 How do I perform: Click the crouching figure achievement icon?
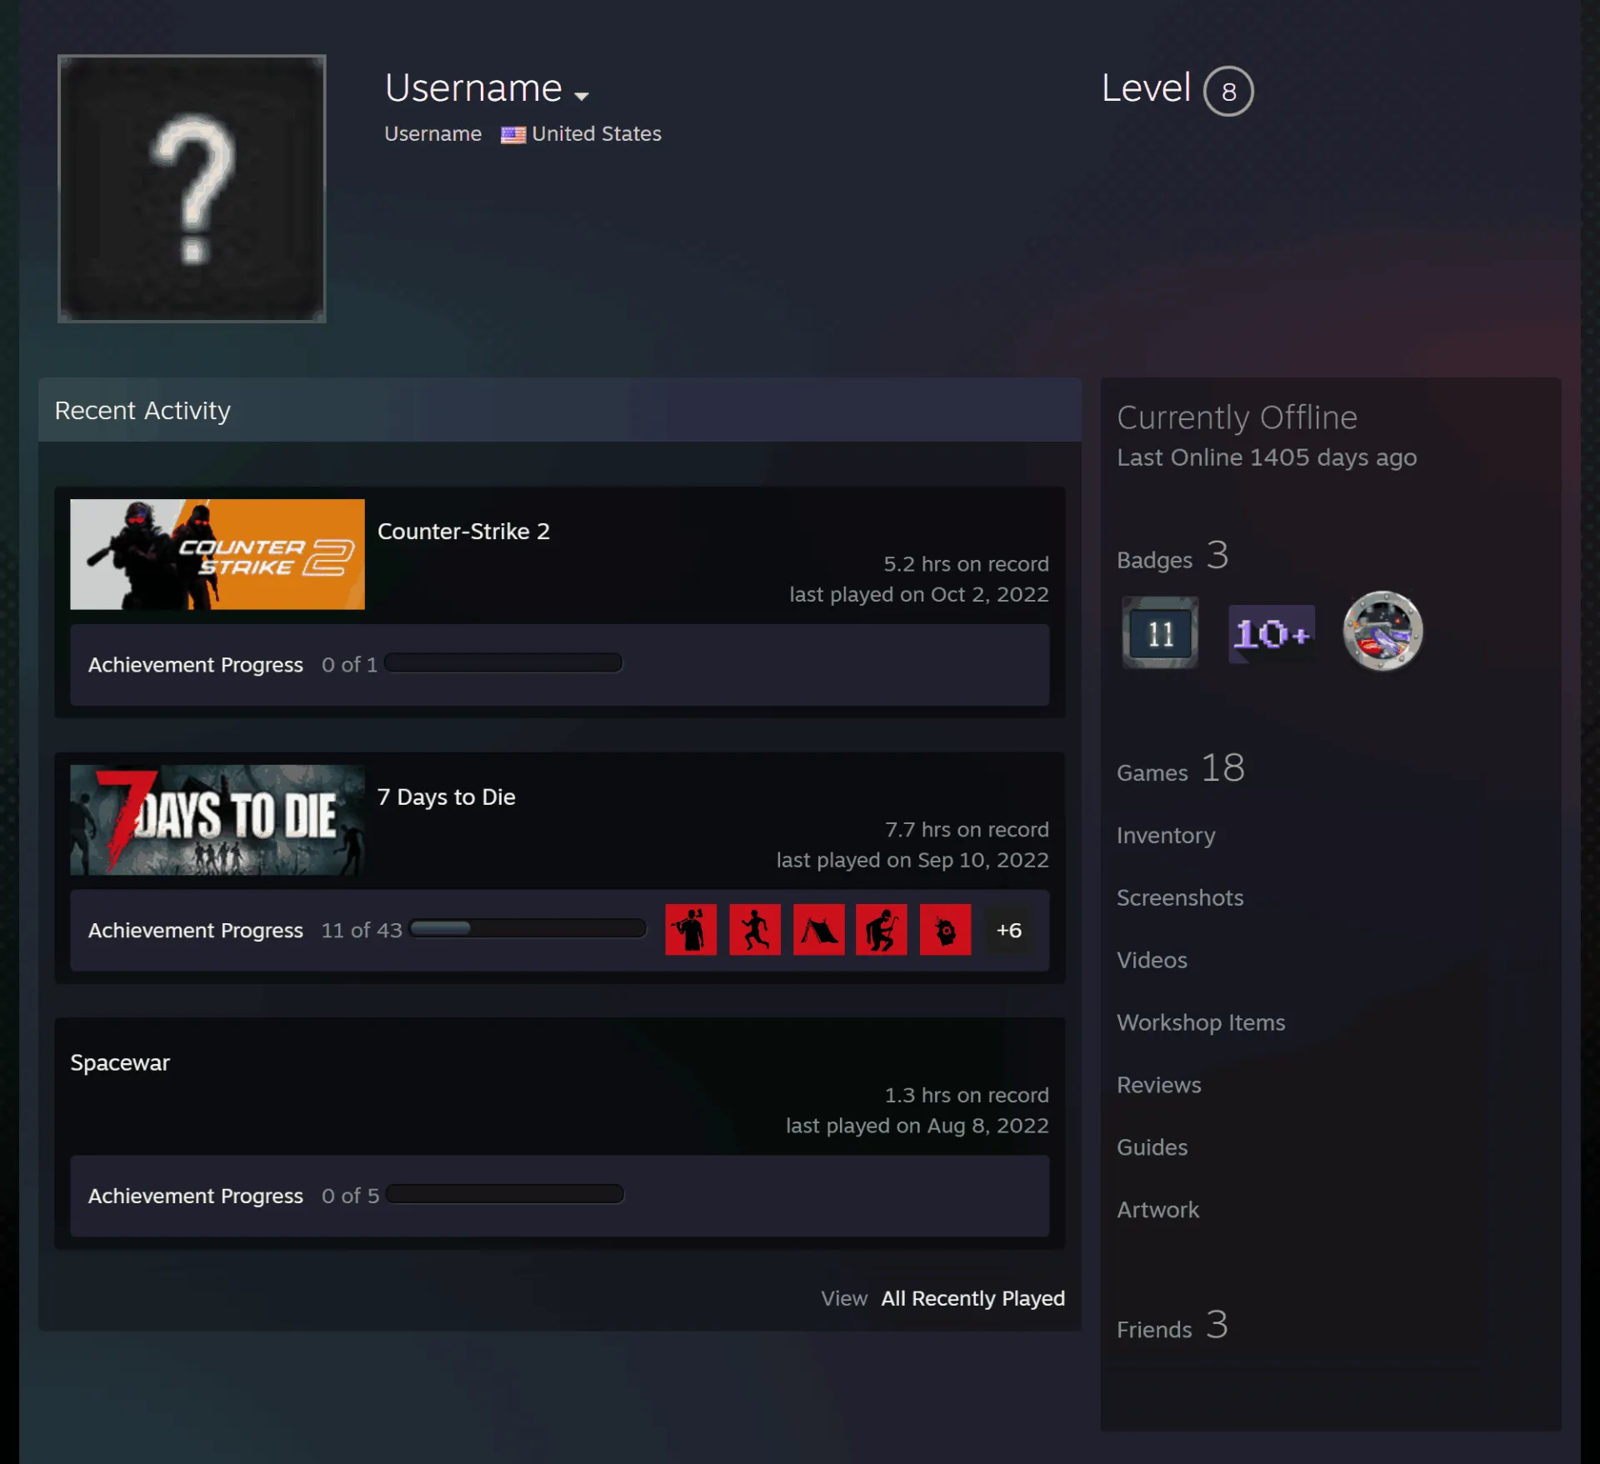tap(882, 930)
